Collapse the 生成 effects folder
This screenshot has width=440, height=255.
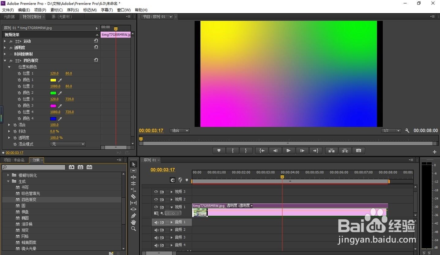(x=8, y=181)
